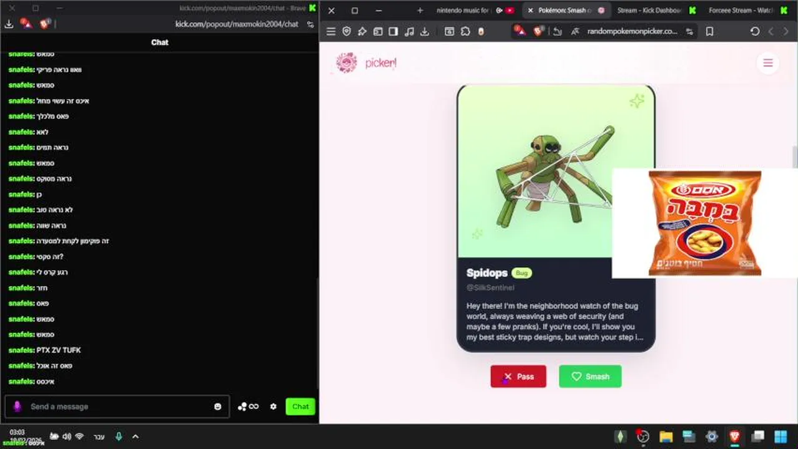Click the shield icon in browser toolbar
798x449 pixels.
point(347,31)
